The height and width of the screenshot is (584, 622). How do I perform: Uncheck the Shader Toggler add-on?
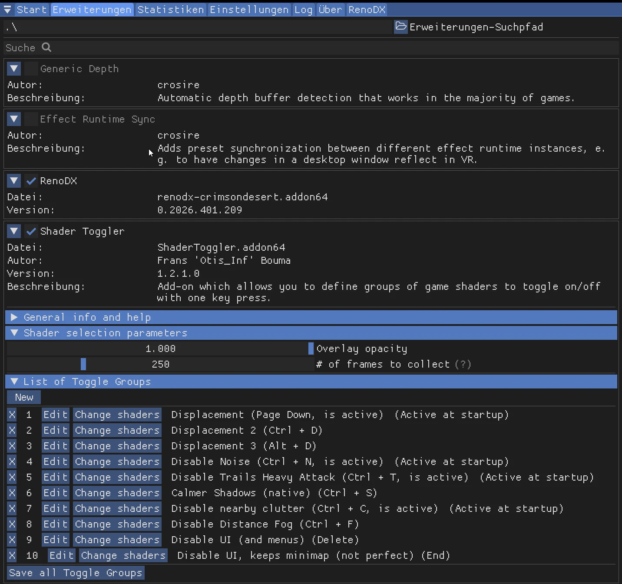click(31, 231)
